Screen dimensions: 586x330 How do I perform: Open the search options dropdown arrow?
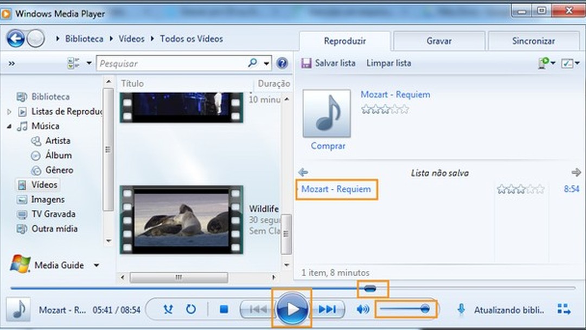[x=266, y=63]
